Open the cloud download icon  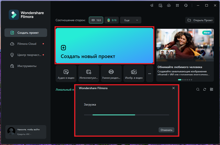tap(169, 5)
